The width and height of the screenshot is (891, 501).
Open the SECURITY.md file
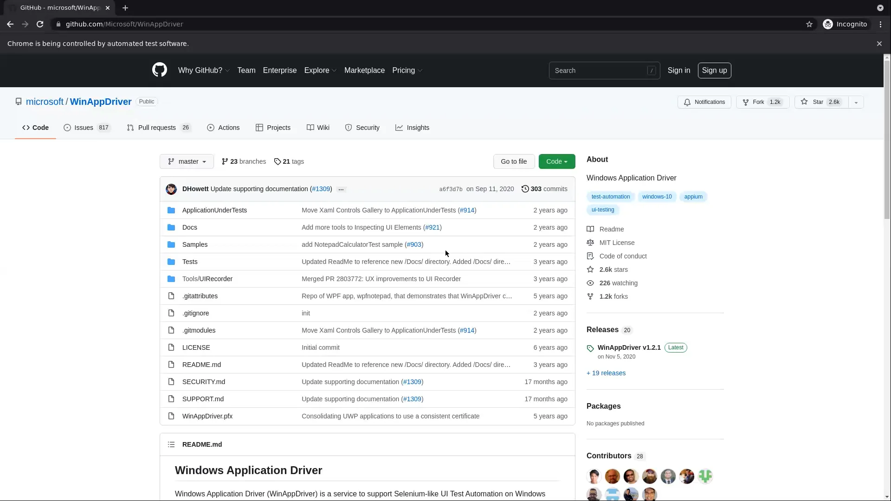click(x=203, y=382)
